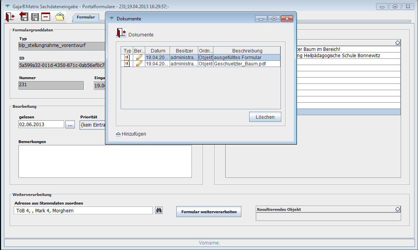Image resolution: width=418 pixels, height=250 pixels.
Task: Select the Geschuetzter_Baum.pdf description cell
Action: coord(247,63)
